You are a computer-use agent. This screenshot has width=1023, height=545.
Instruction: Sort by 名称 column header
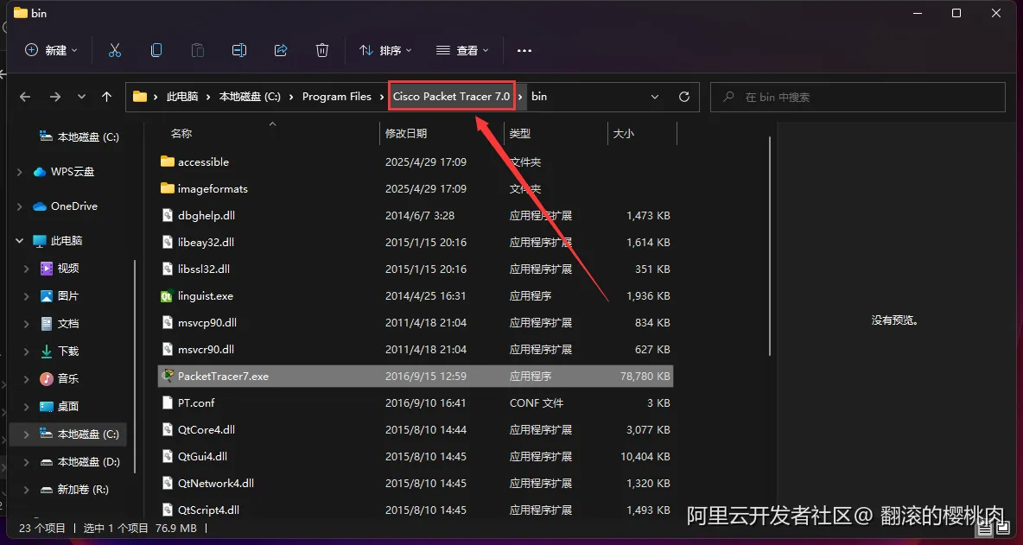181,133
